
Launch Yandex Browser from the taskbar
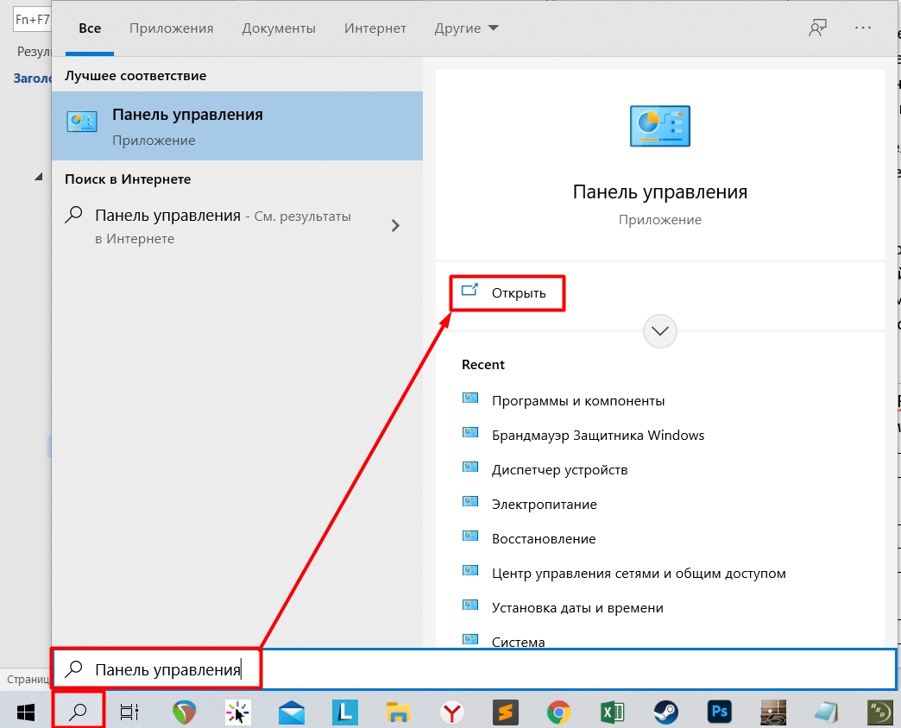pos(452,712)
